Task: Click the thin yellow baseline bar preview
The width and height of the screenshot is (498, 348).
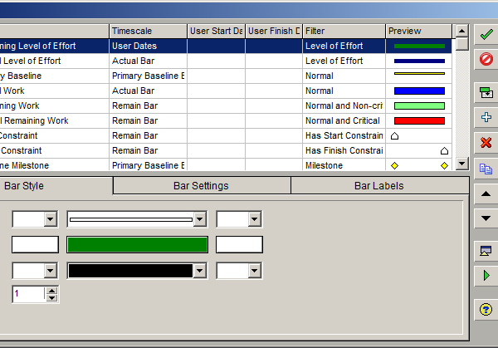Action: (x=419, y=74)
